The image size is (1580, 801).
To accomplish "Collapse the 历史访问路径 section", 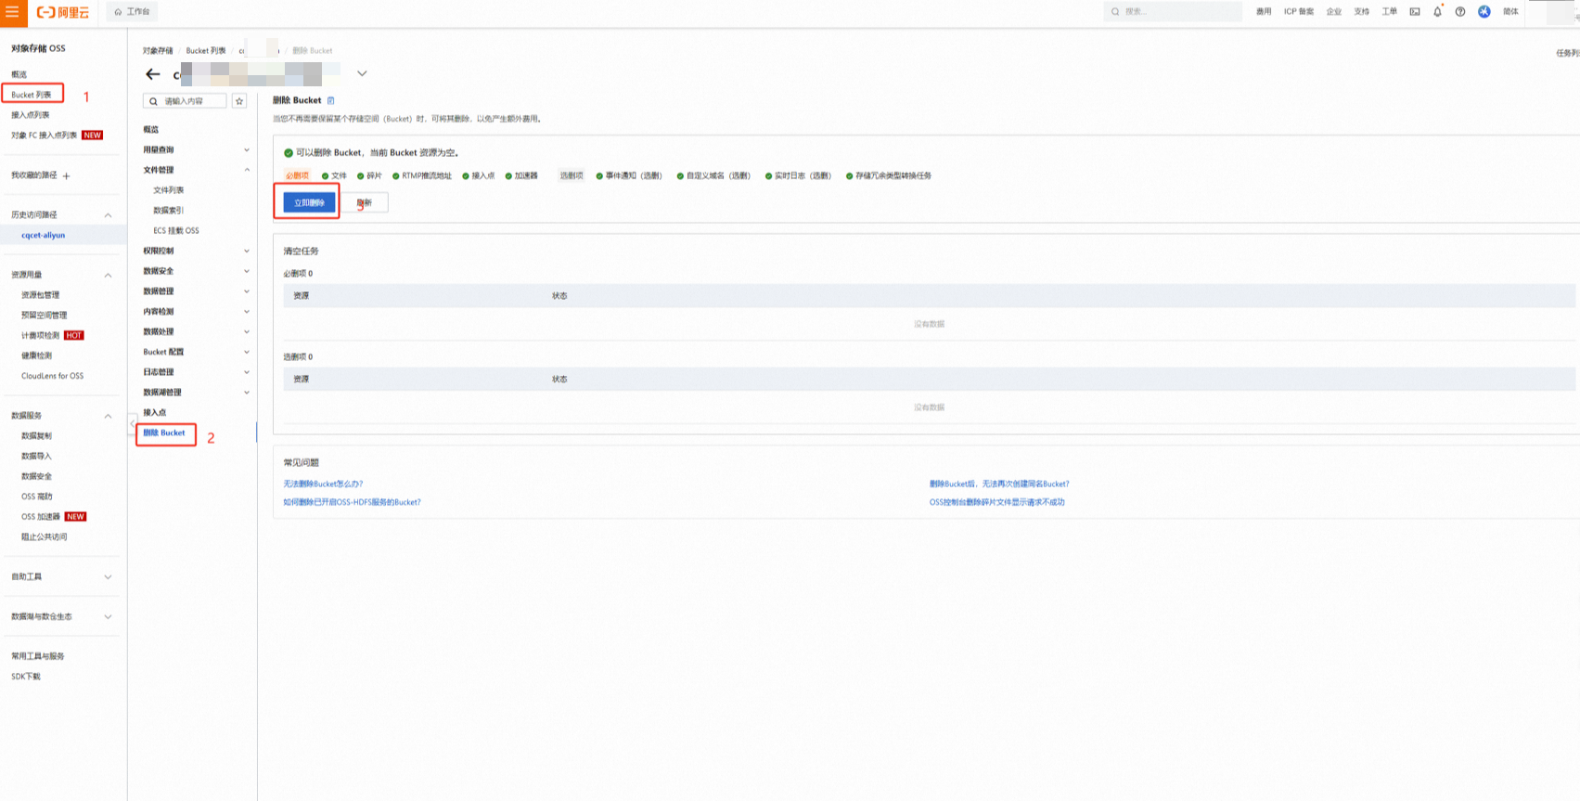I will tap(108, 215).
